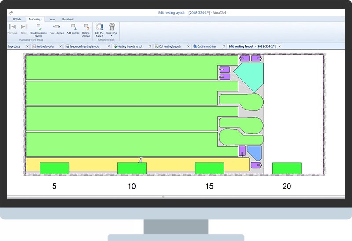The width and height of the screenshot is (352, 241).
Task: Click the Next work area icon
Action: tap(24, 27)
